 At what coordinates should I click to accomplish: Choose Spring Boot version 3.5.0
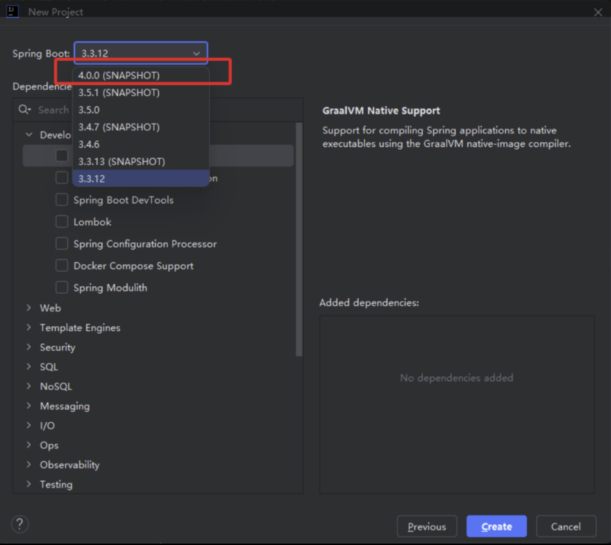pos(89,110)
